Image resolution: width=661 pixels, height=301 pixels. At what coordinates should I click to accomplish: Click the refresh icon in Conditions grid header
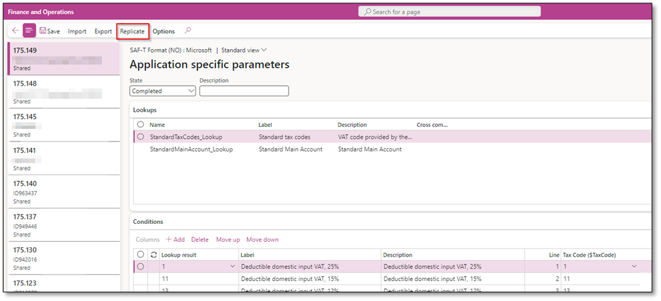coord(154,254)
